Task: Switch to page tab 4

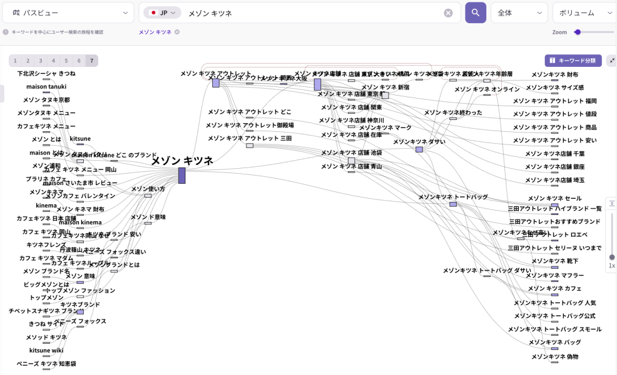Action: (53, 61)
